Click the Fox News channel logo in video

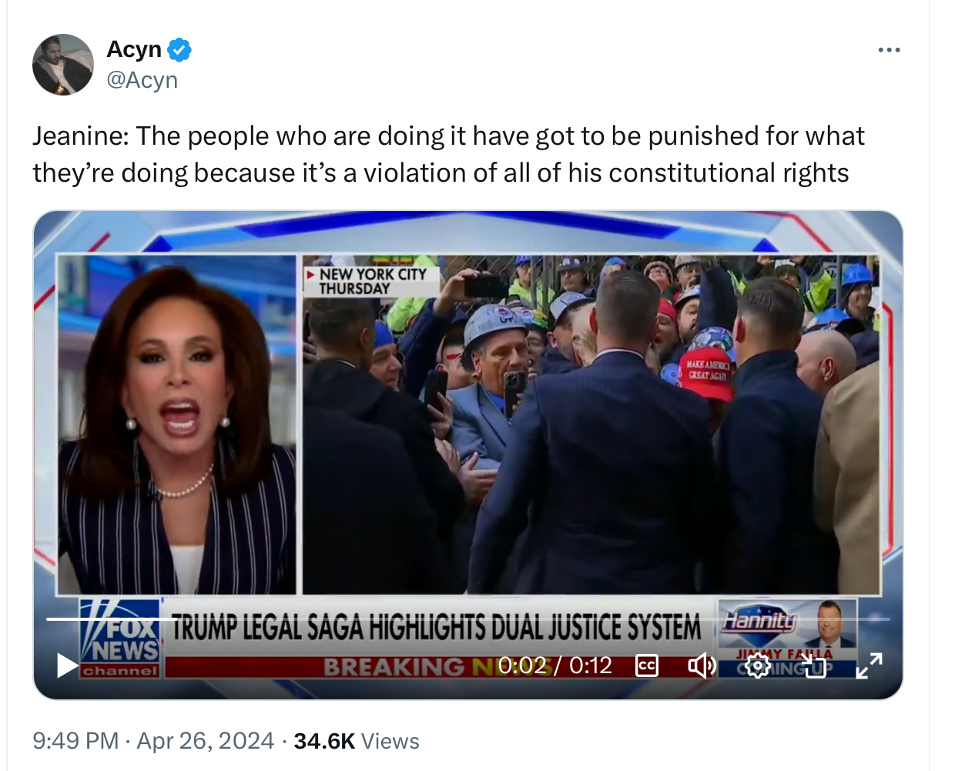click(x=120, y=639)
